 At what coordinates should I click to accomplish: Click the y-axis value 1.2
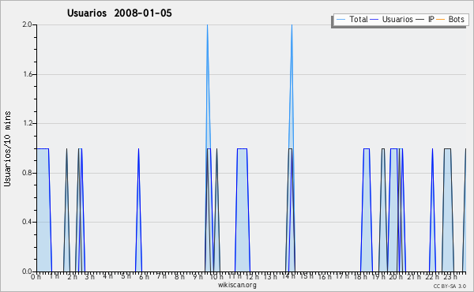pyautogui.click(x=28, y=123)
